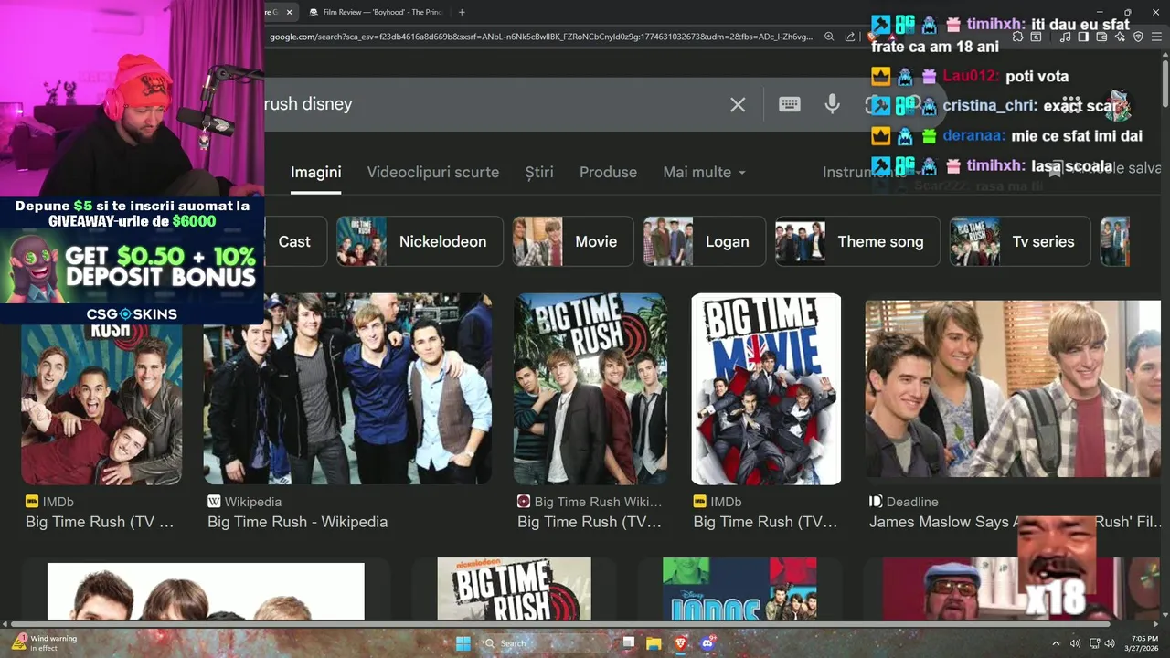Select the Imagini results tab

(316, 172)
